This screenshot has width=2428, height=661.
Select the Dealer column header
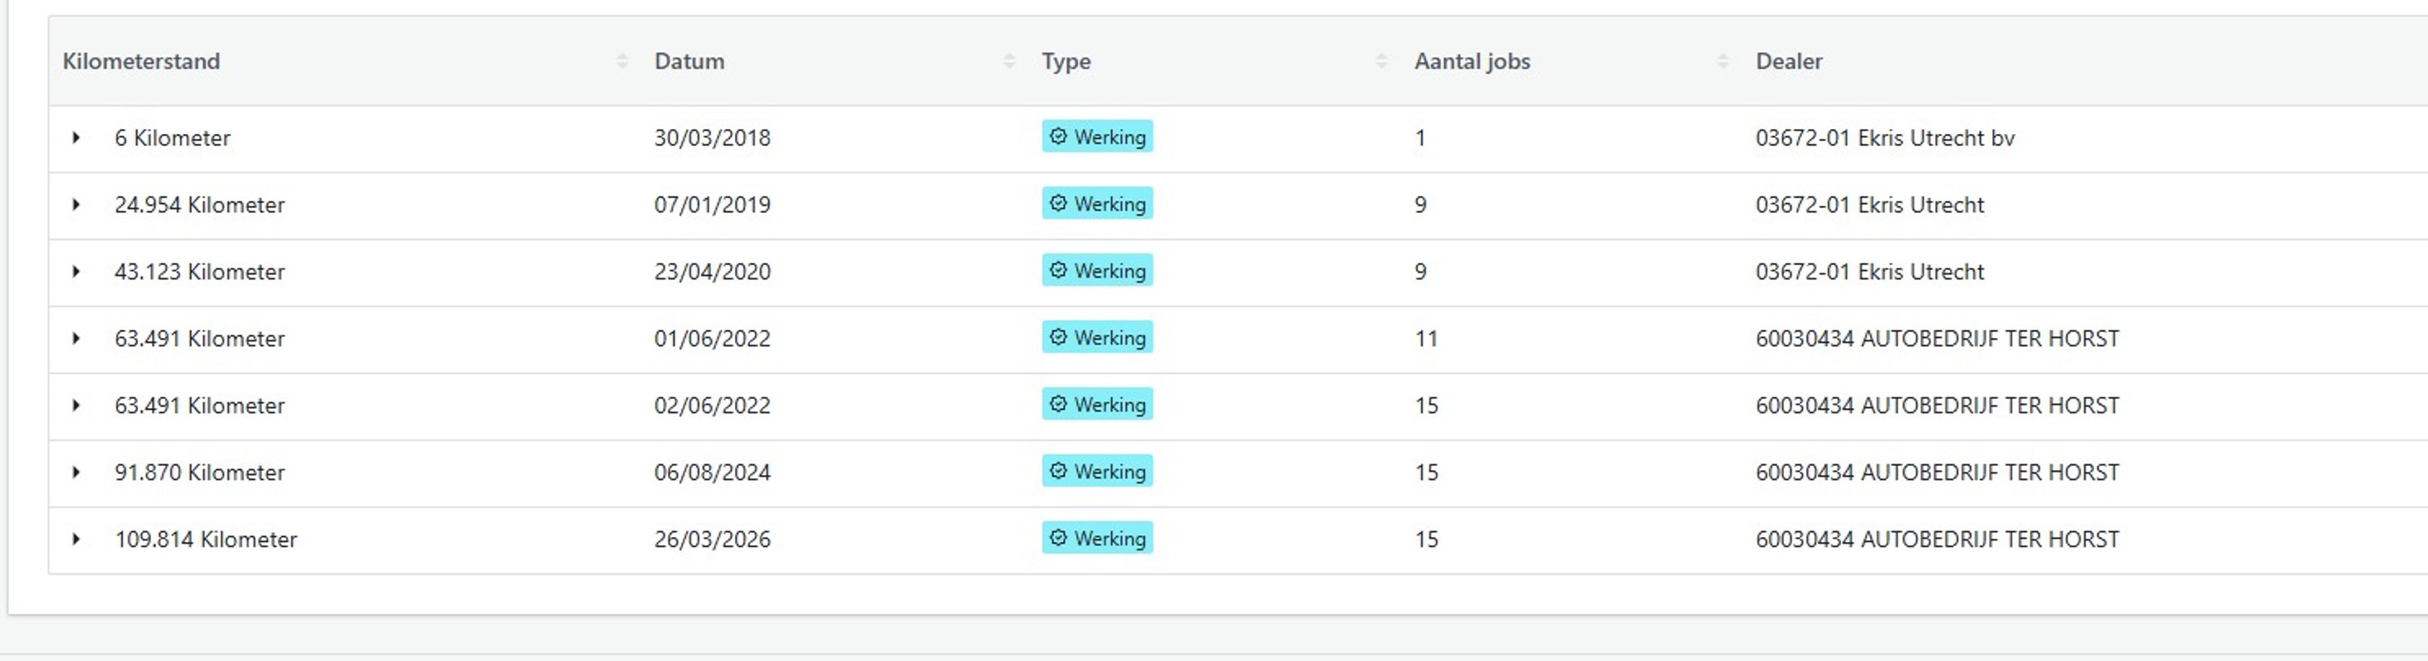1789,61
